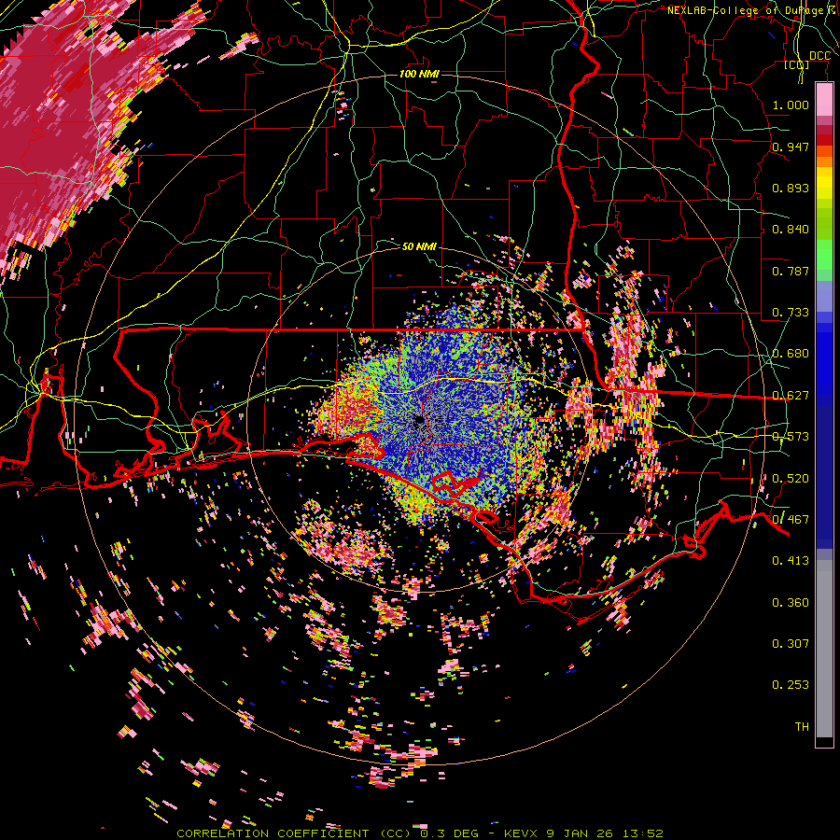Viewport: 840px width, 840px height.
Task: Click the 0.520 scale value
Action: coord(791,479)
